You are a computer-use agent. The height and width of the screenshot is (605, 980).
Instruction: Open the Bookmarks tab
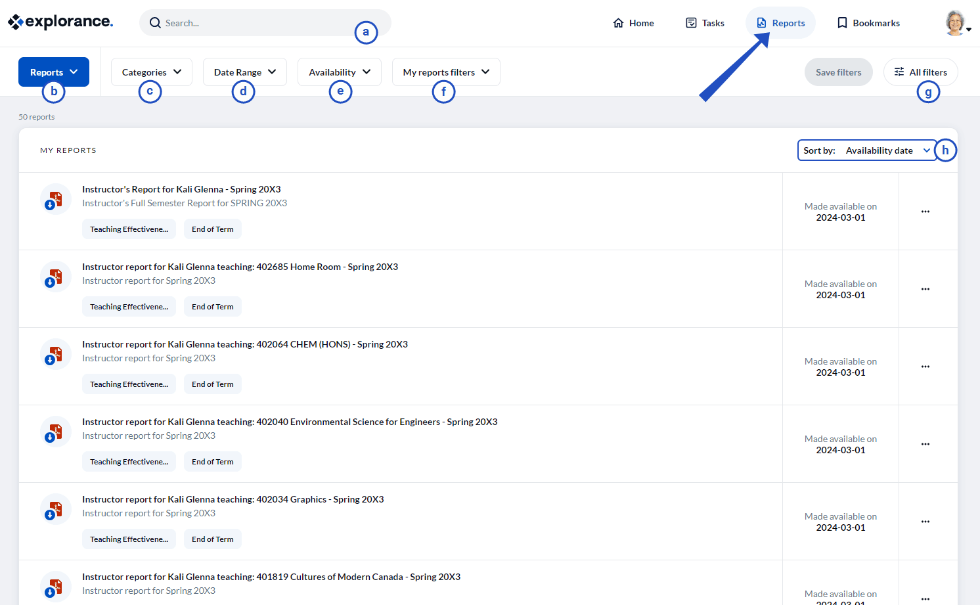[868, 23]
